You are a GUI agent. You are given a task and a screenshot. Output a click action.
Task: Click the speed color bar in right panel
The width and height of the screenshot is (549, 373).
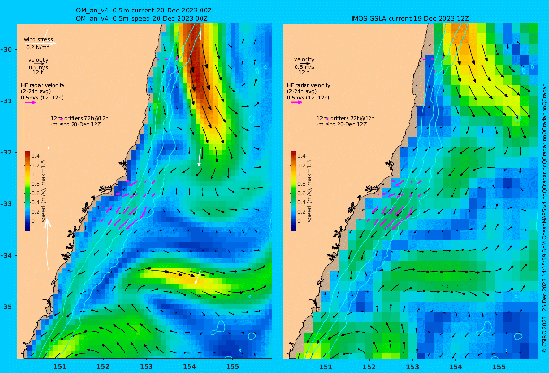point(294,191)
